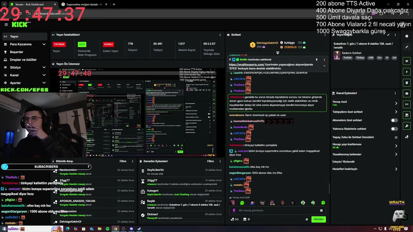The width and height of the screenshot is (413, 232).
Task: Click the channel actions icon in the right rail
Action: [x=407, y=115]
